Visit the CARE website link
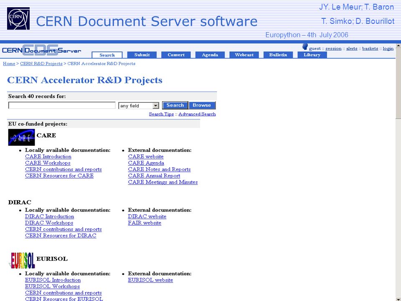The image size is (401, 301). [146, 157]
